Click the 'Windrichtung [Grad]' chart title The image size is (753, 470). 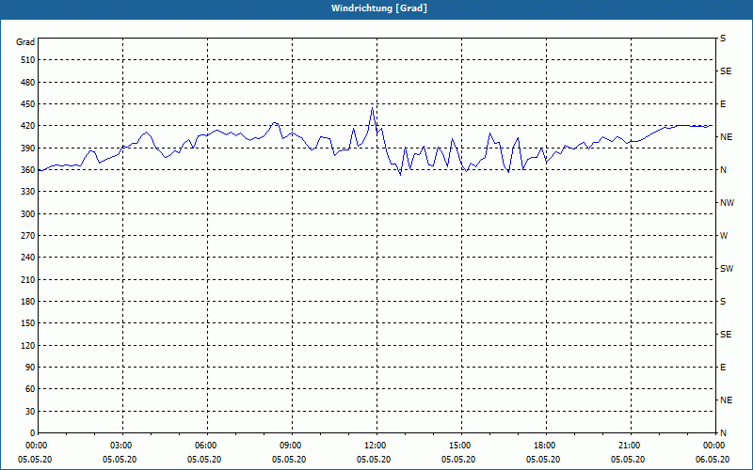point(379,8)
